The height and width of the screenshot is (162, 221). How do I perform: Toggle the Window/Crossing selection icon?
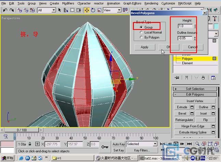click(79, 10)
